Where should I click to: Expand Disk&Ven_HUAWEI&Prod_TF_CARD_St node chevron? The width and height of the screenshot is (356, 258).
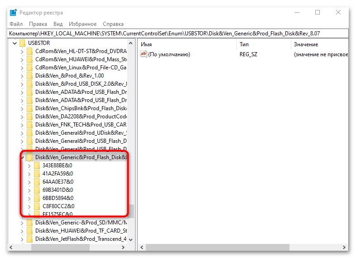[x=22, y=231]
